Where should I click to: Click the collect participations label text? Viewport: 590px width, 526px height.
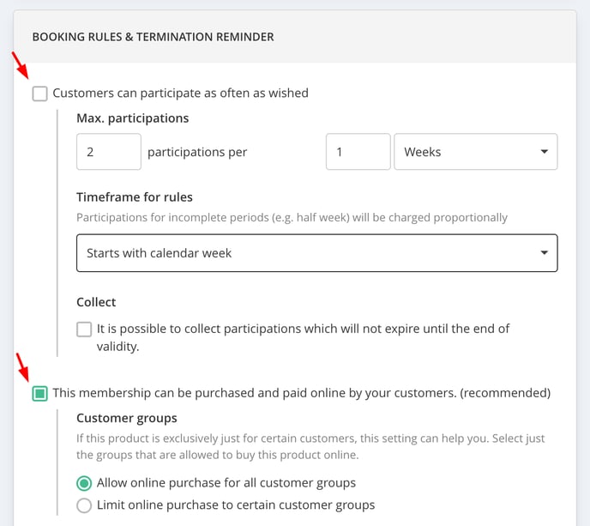(x=304, y=337)
